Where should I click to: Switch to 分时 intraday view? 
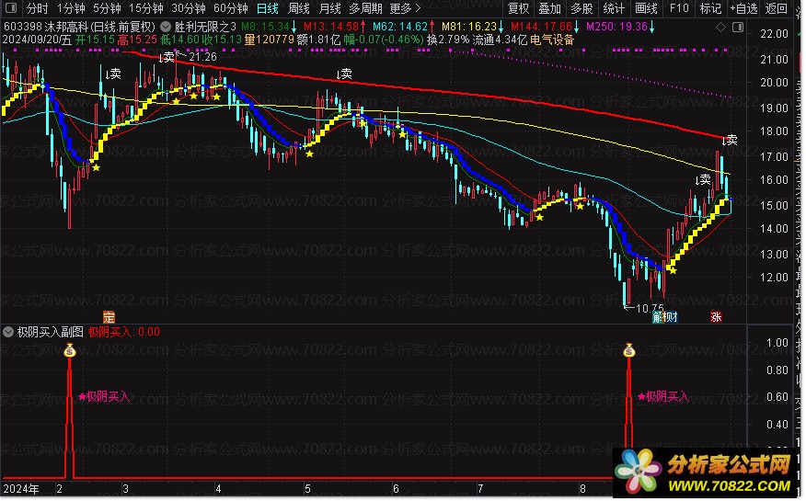[x=37, y=8]
